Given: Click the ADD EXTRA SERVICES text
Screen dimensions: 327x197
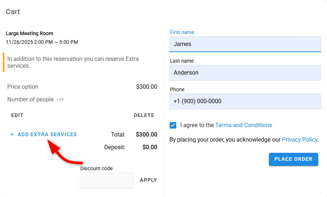Looking at the screenshot, I should click(47, 135).
